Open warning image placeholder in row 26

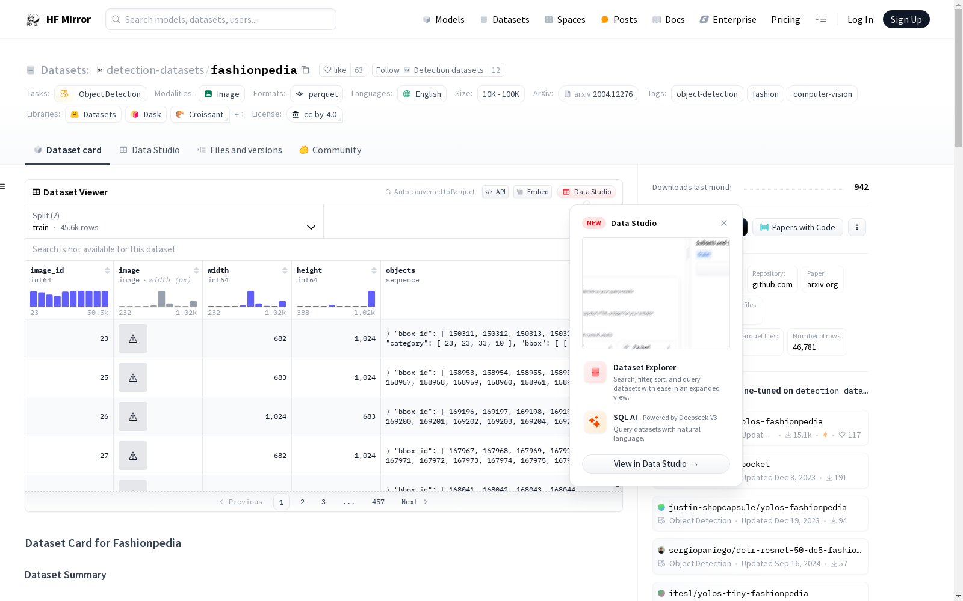[x=133, y=416]
